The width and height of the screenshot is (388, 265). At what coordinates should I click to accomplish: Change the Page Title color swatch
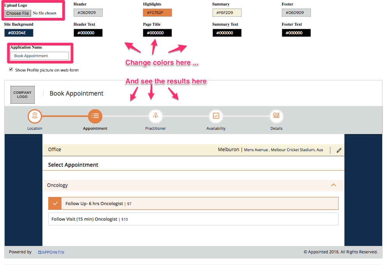[157, 33]
